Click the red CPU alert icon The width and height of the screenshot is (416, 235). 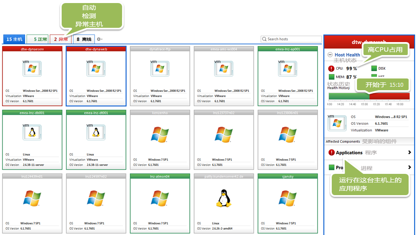click(x=332, y=68)
